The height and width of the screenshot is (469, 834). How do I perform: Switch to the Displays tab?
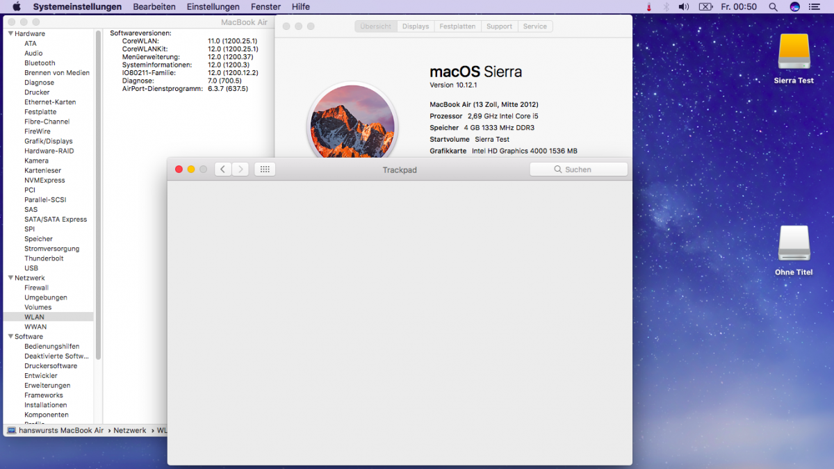416,26
